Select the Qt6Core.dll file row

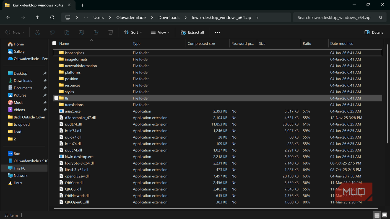(217, 183)
